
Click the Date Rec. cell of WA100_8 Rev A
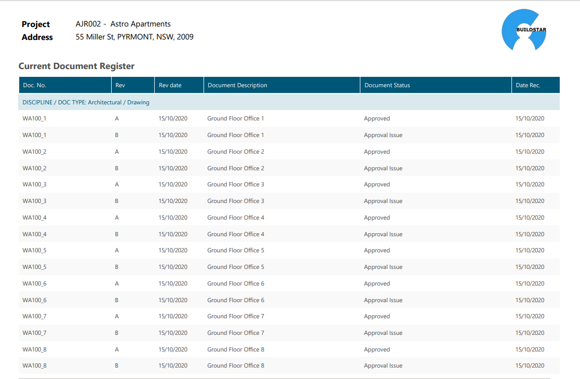(x=530, y=349)
